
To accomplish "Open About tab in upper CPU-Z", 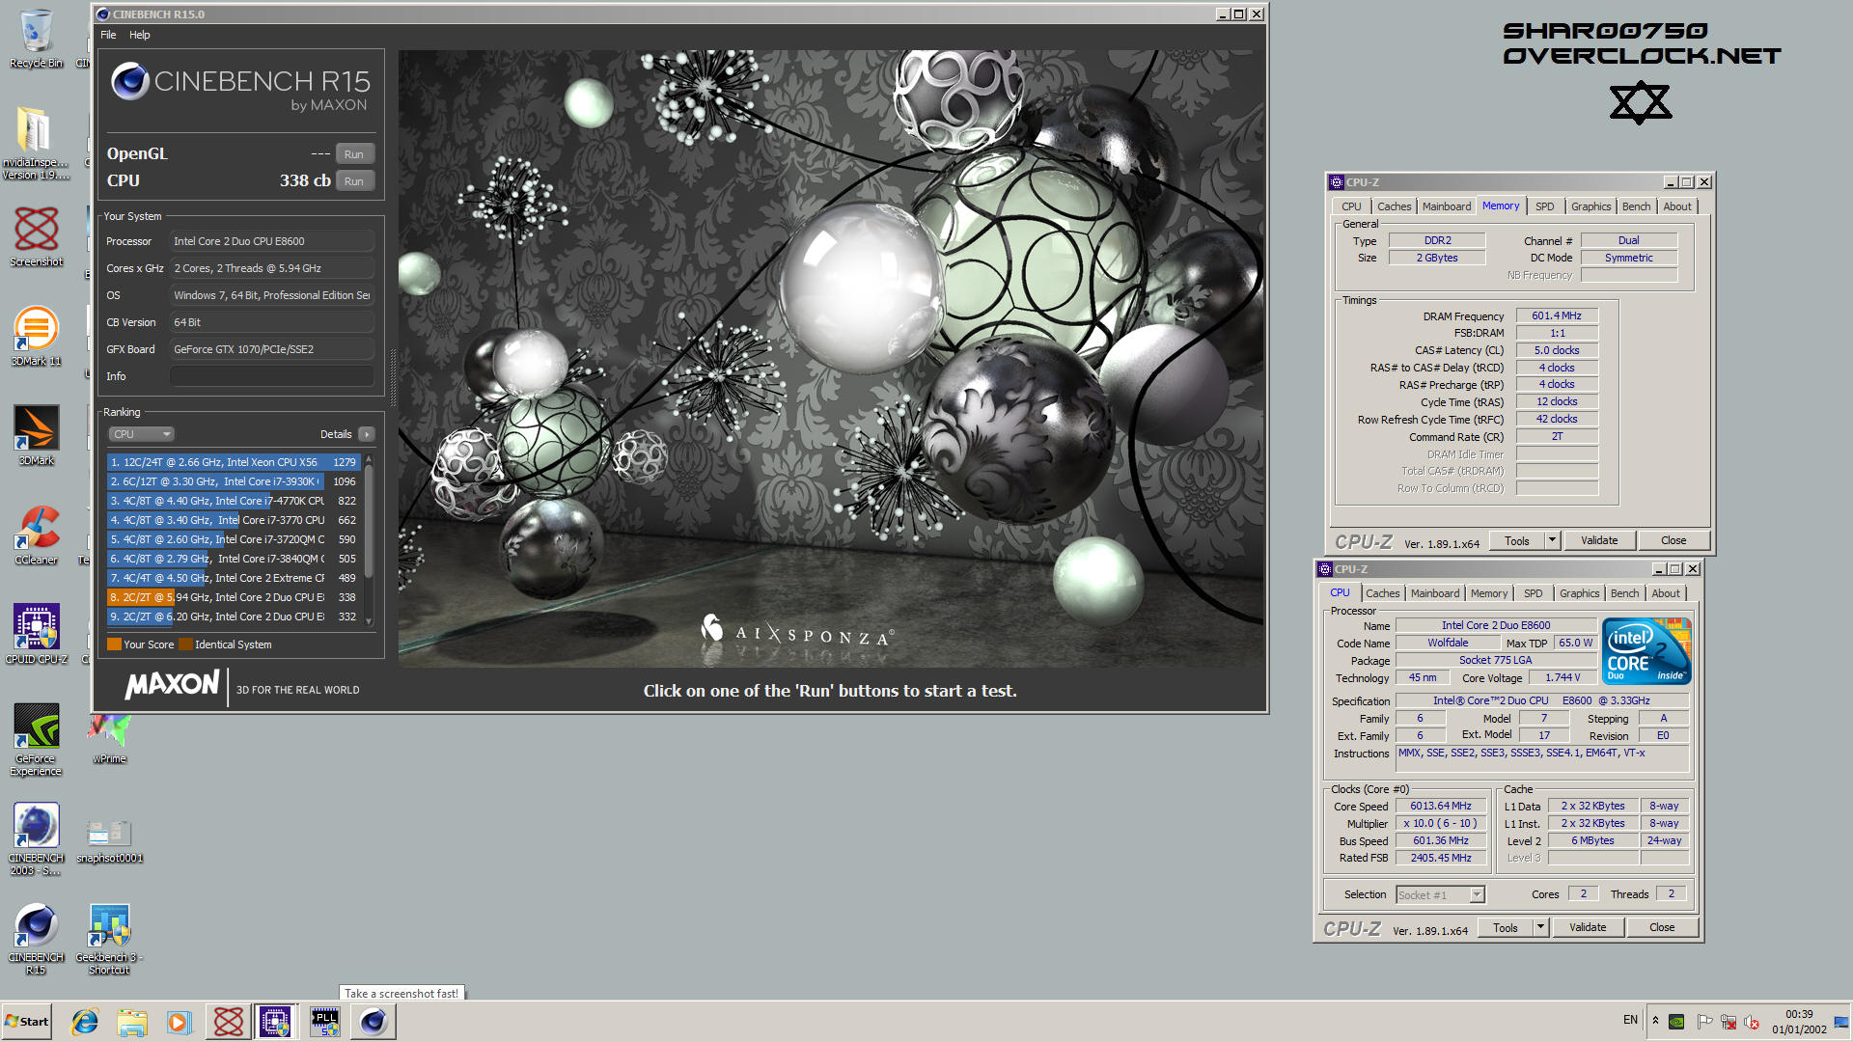I will (1677, 206).
